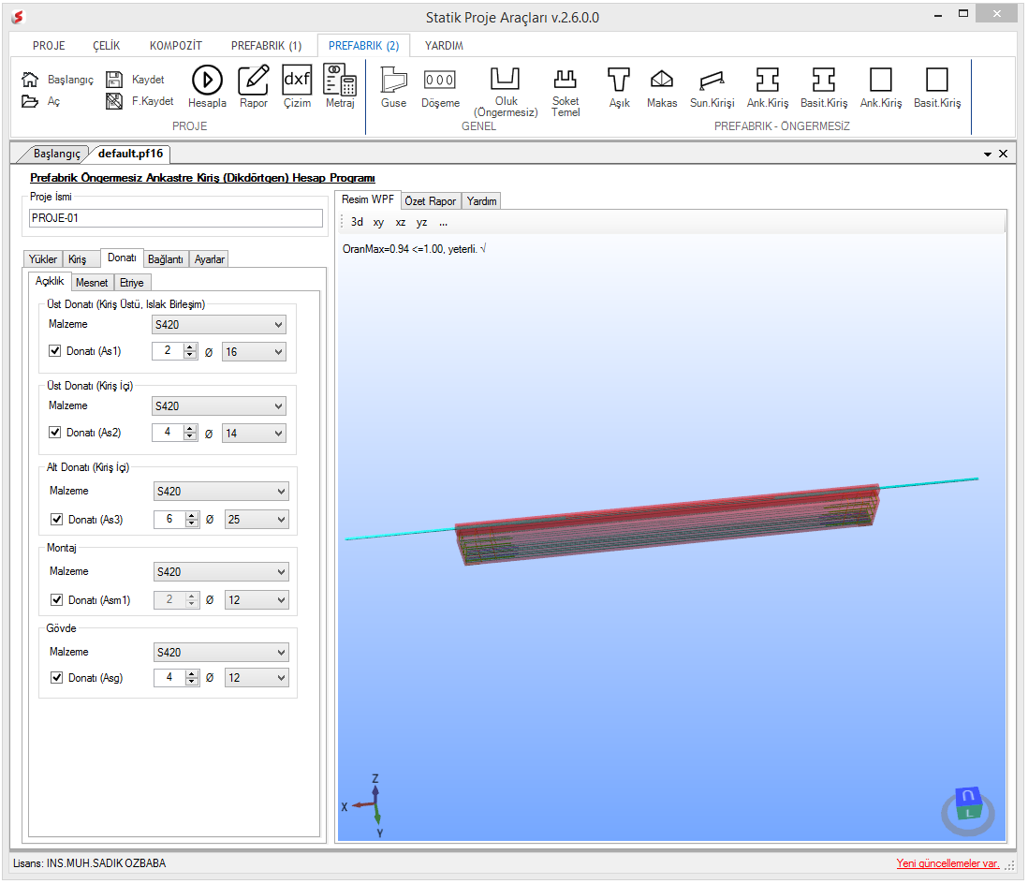1028x884 pixels.
Task: Open As3 diameter dropdown showing 25
Action: point(257,520)
